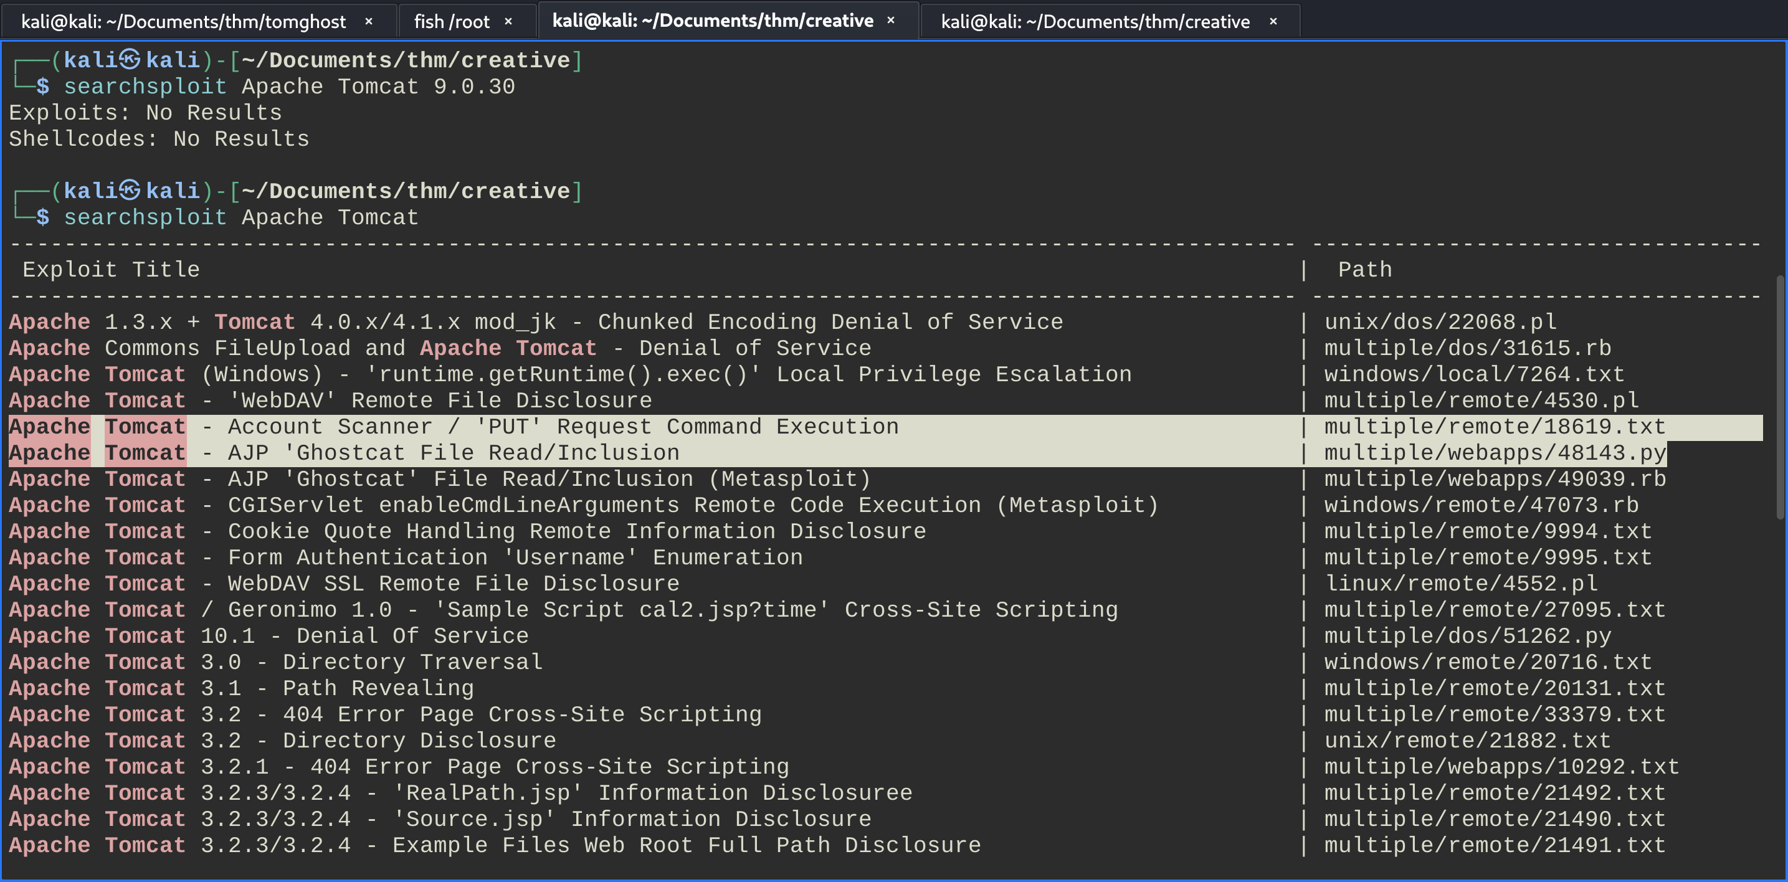1788x882 pixels.
Task: Click path multiple/dos/31615.rb
Action: pyautogui.click(x=1467, y=348)
